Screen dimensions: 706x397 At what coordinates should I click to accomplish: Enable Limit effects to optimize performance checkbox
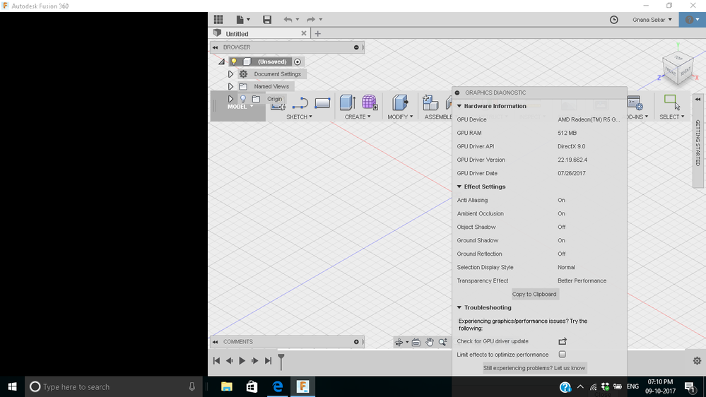pyautogui.click(x=563, y=354)
